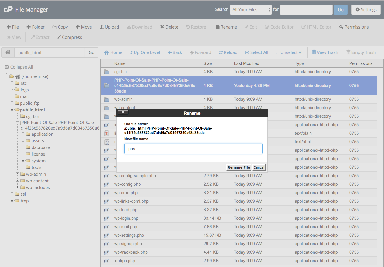
Task: Expand the assets folder in the tree
Action: 23,140
